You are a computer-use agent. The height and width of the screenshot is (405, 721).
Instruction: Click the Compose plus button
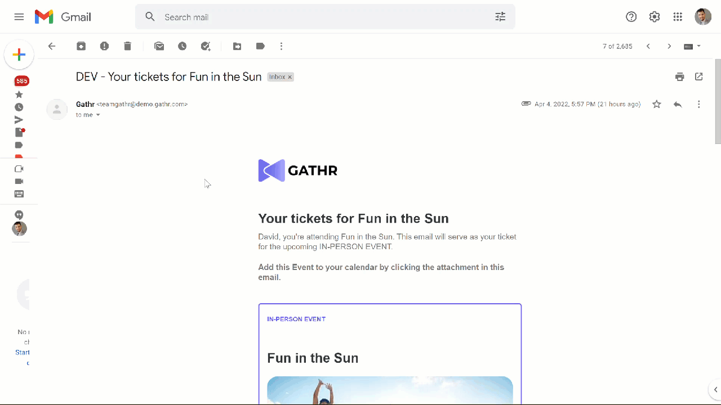(19, 55)
